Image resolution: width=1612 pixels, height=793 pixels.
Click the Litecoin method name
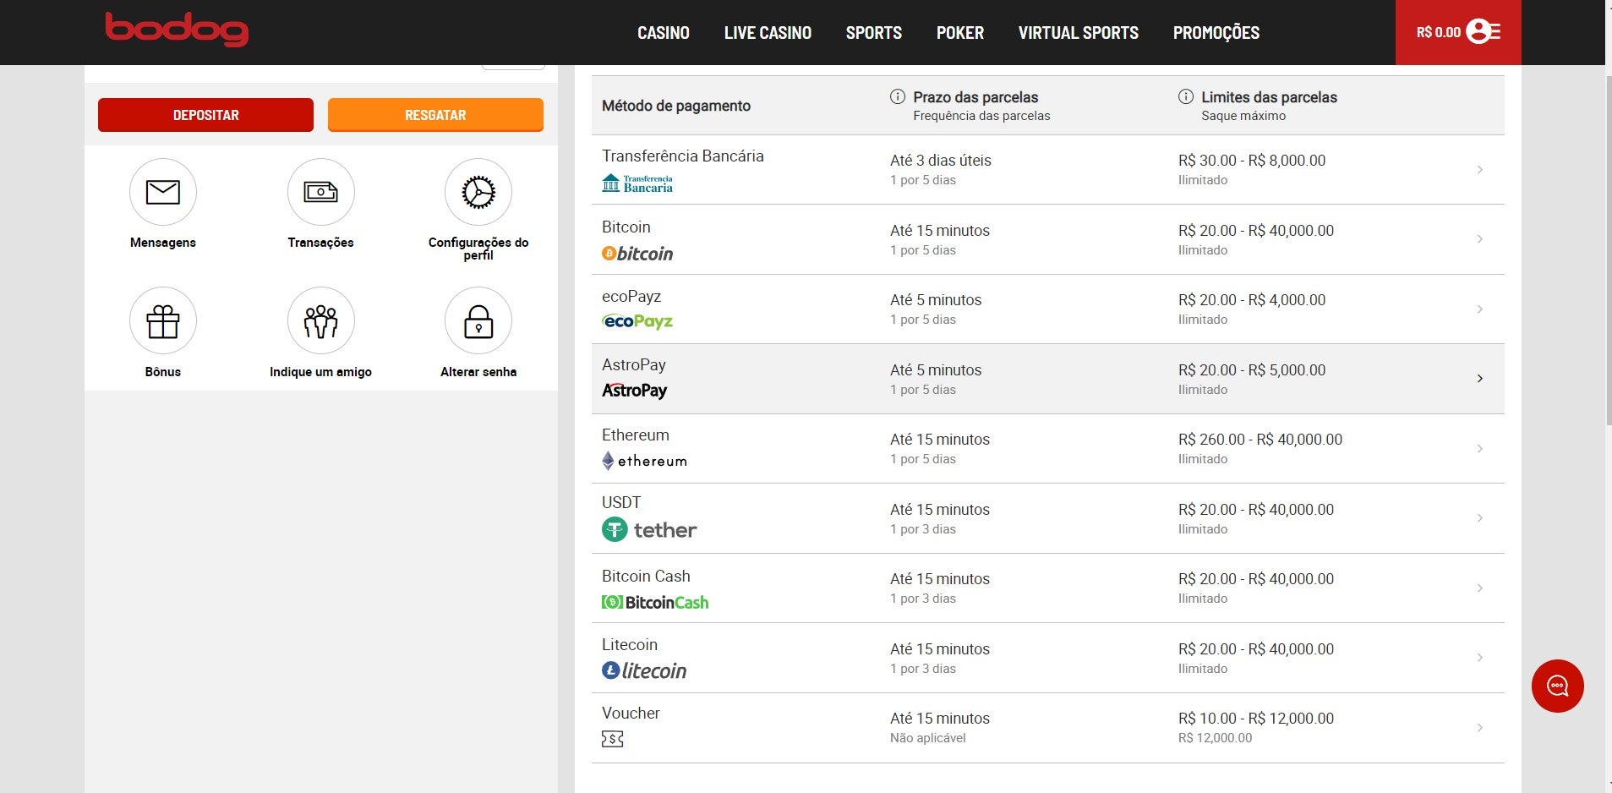[x=630, y=645]
